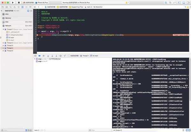Image resolution: width=191 pixels, height=132 pixels.
Task: Open the simulate location menu
Action: [65, 56]
